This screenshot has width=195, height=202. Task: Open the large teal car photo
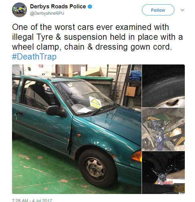77,129
